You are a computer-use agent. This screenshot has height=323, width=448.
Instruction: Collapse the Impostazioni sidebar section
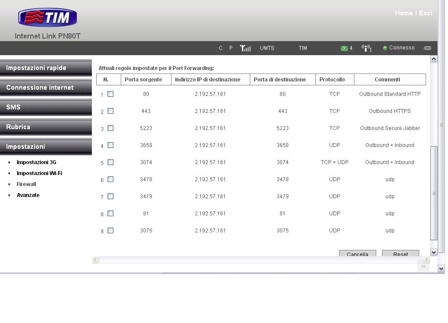point(45,147)
